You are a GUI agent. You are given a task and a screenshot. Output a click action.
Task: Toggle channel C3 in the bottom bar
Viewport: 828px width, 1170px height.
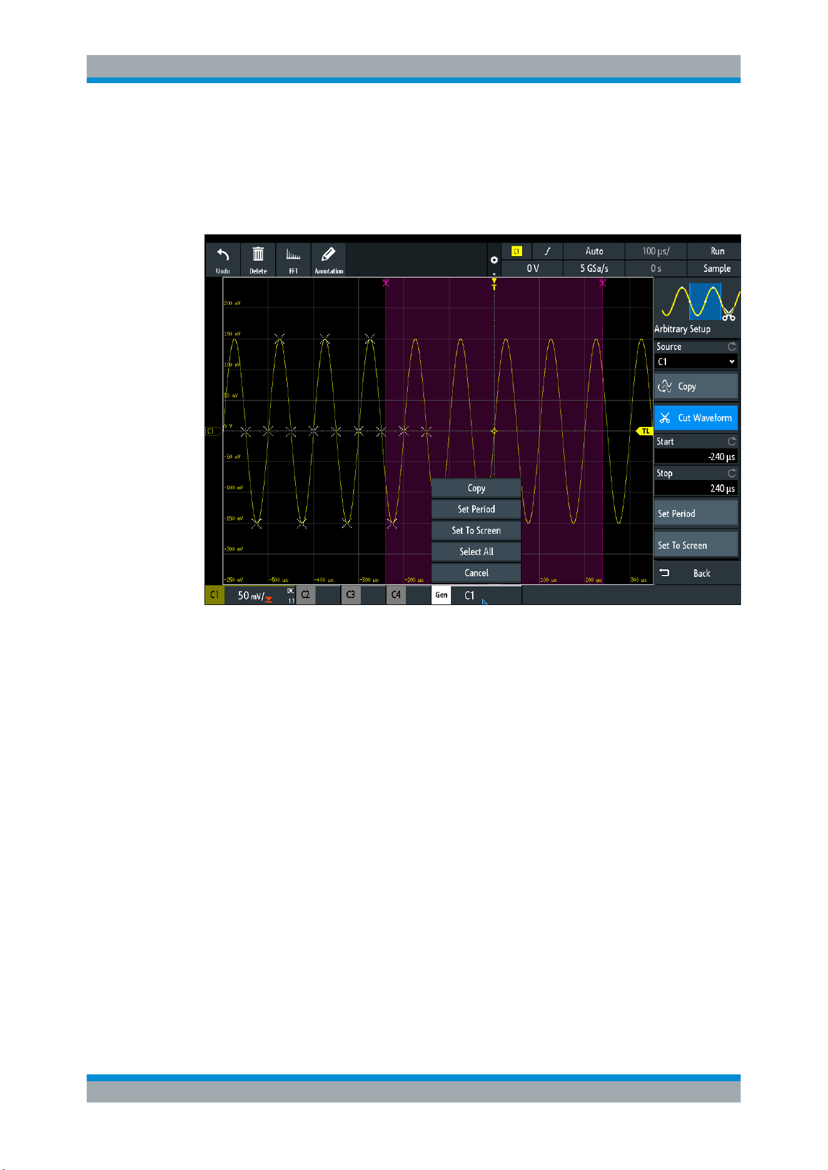[x=351, y=595]
